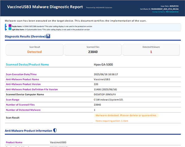Click the Items requiring action notice
This screenshot has height=147, width=185.
pyautogui.click(x=111, y=121)
